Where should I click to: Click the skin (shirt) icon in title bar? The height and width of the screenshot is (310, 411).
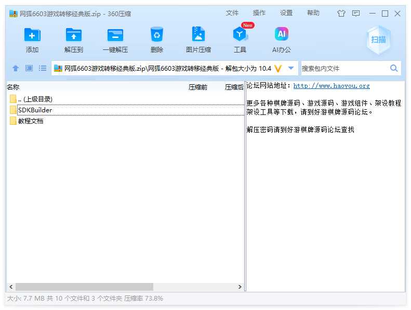(x=341, y=13)
